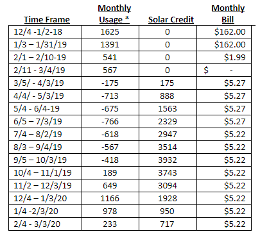This screenshot has width=260, height=241.
Task: Select the solar credit cell showing 3514
Action: (x=168, y=147)
